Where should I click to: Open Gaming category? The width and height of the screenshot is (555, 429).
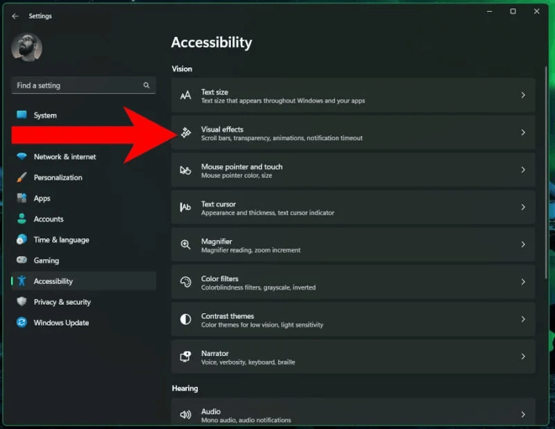83,261
